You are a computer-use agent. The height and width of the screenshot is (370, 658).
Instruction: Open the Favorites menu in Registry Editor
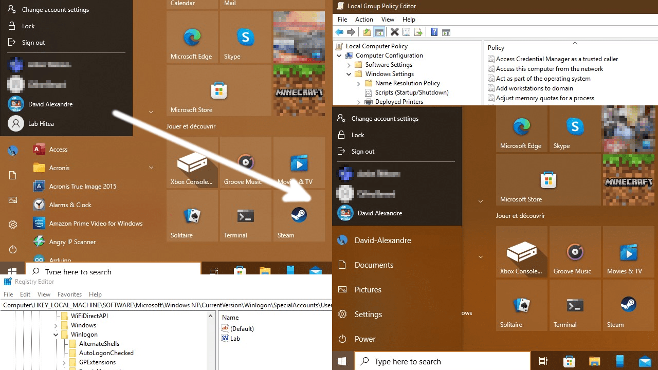point(69,294)
